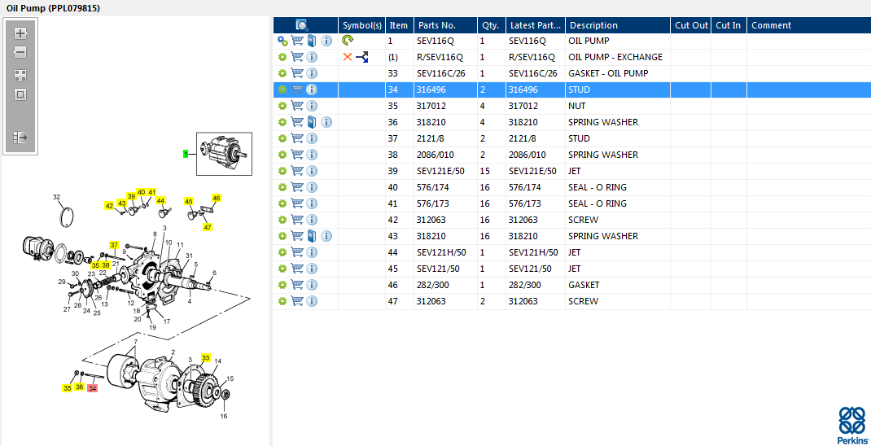Image resolution: width=871 pixels, height=446 pixels.
Task: Zoom in with the plus icon
Action: coord(20,33)
